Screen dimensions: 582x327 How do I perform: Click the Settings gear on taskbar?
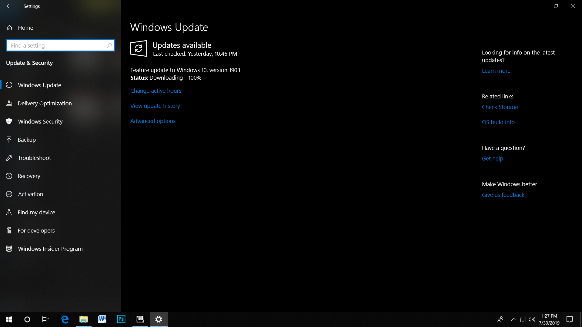pos(159,319)
